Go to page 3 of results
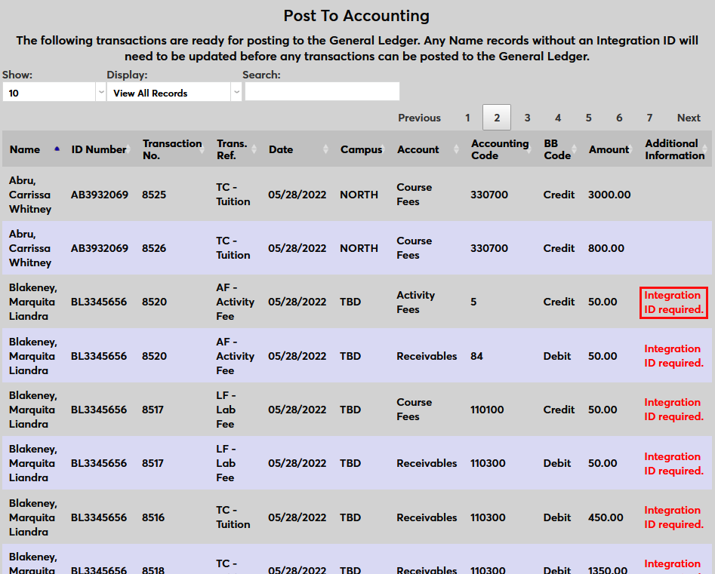The height and width of the screenshot is (574, 715). 527,118
